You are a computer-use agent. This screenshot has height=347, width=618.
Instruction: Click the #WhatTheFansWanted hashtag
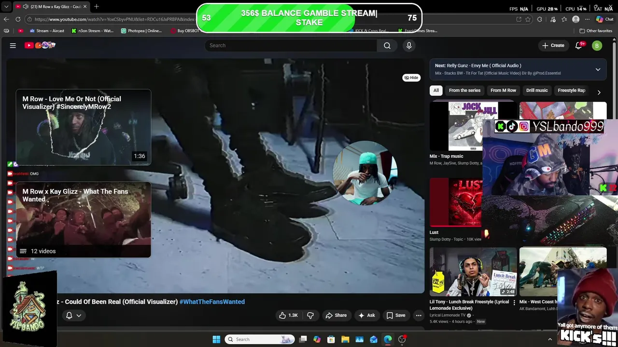[212, 302]
